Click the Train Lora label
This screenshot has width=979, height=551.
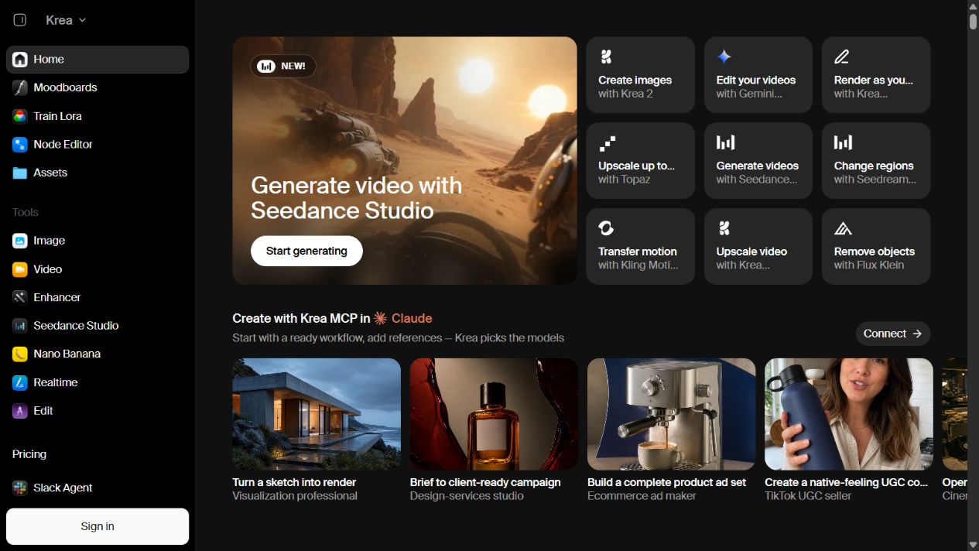(57, 116)
